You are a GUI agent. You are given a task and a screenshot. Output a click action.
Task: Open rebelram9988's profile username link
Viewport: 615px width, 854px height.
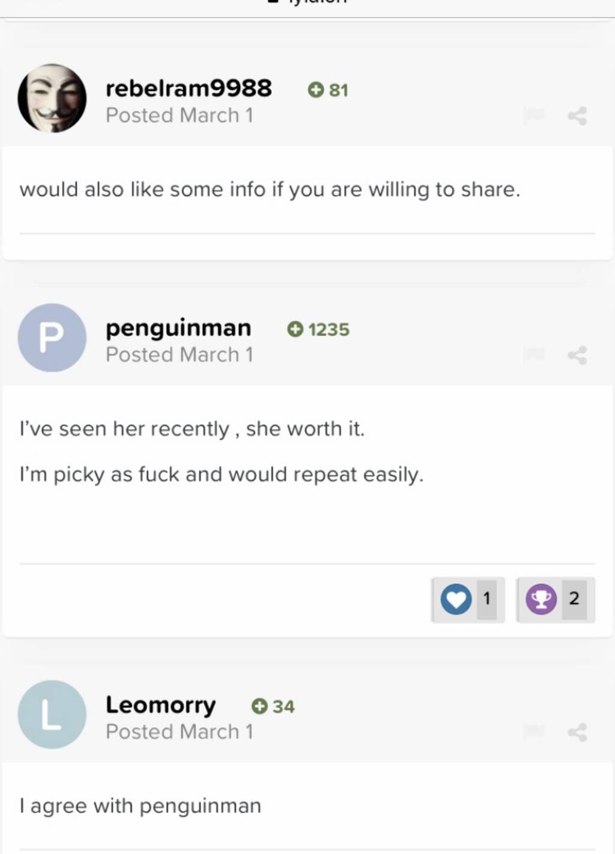[189, 88]
